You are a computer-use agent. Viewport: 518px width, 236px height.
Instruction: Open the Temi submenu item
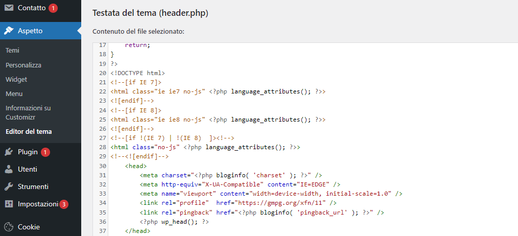pos(12,51)
